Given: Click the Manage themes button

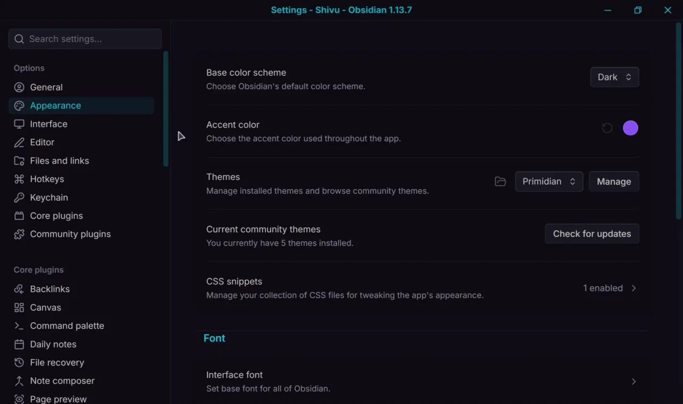Looking at the screenshot, I should 614,181.
